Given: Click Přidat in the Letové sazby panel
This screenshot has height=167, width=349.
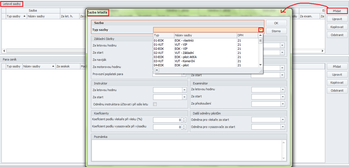Looking at the screenshot, I should click(337, 11).
